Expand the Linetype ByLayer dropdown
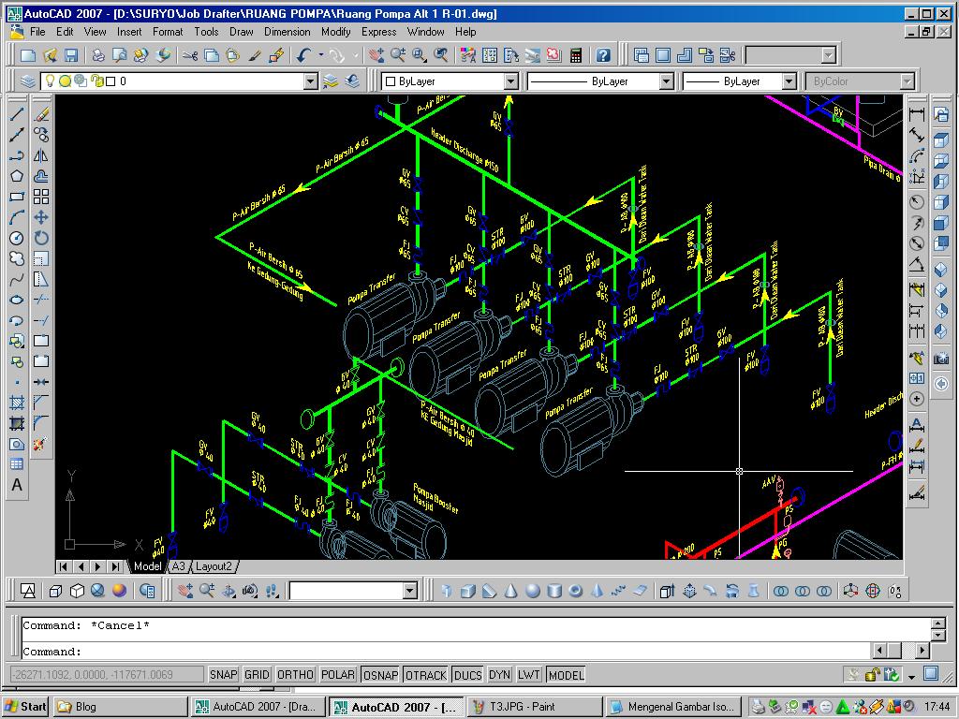The image size is (959, 719). 667,81
